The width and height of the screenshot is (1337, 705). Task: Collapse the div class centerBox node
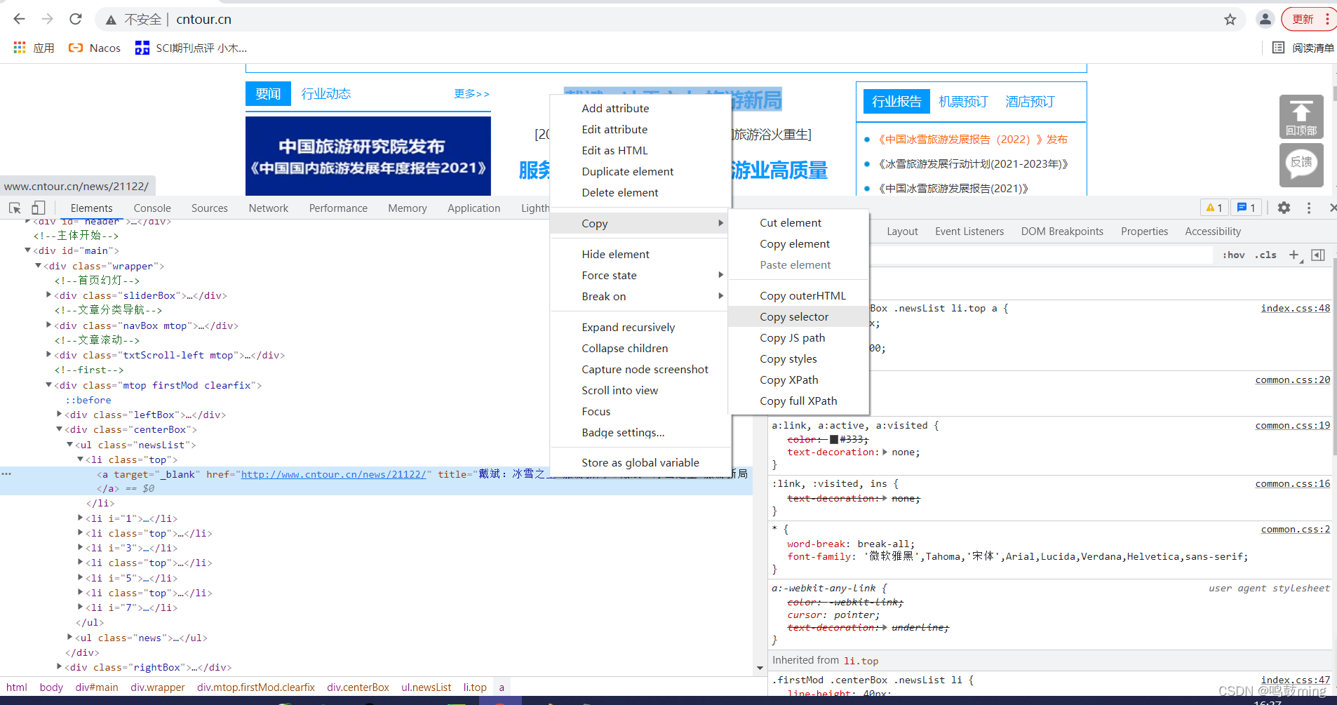click(x=59, y=429)
